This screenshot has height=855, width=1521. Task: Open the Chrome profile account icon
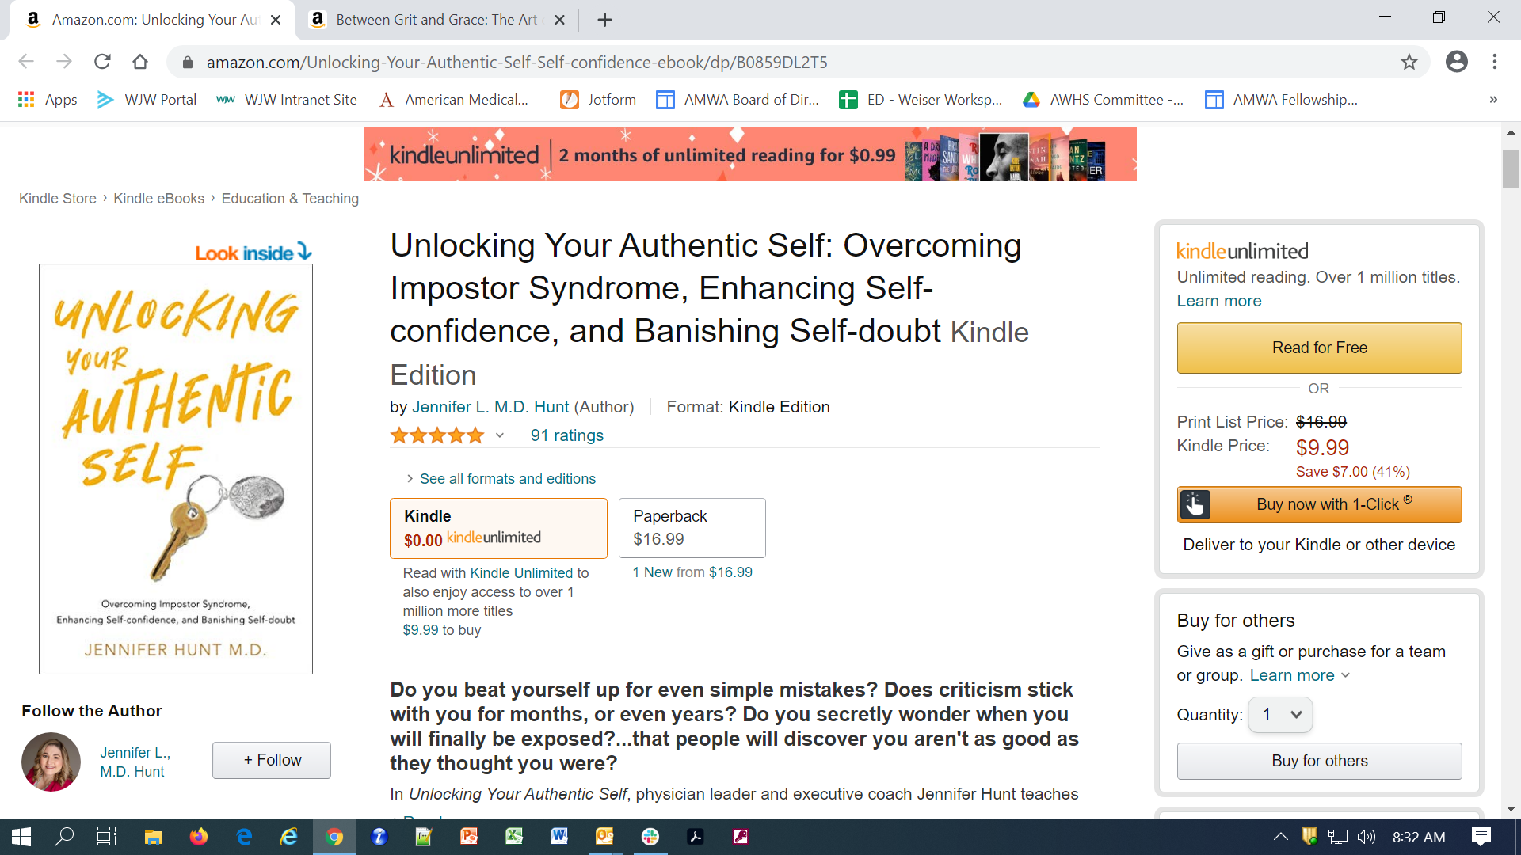click(x=1456, y=62)
